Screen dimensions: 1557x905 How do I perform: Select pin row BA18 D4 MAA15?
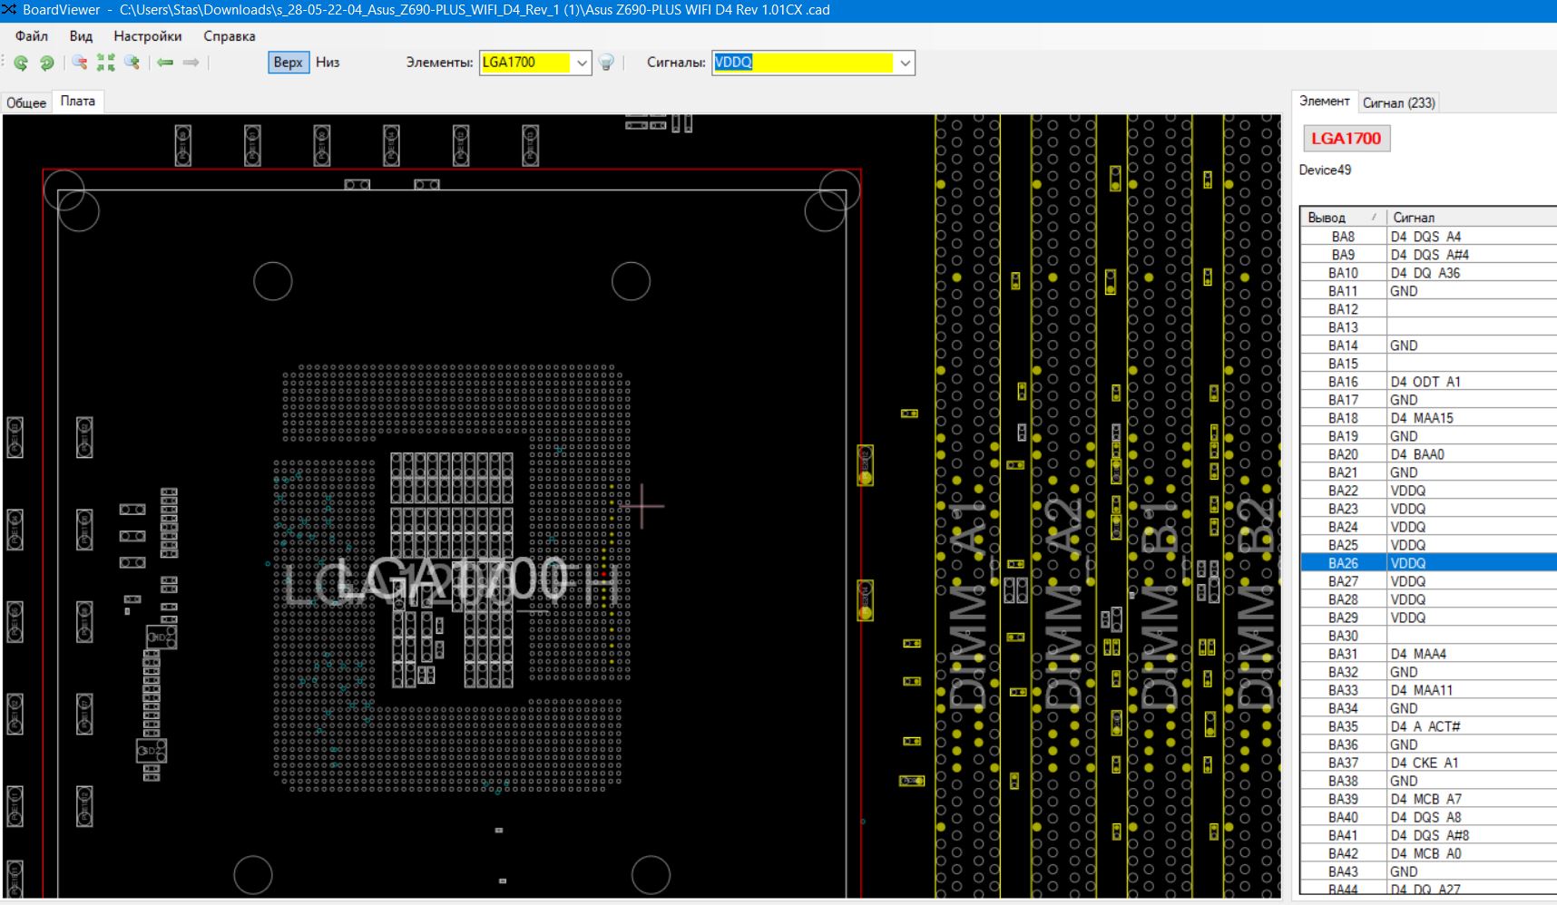coord(1429,418)
